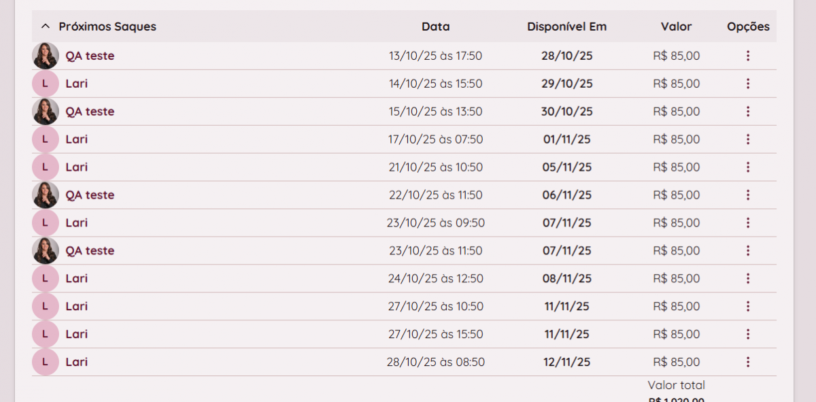The width and height of the screenshot is (816, 402).
Task: Collapse the Próximos Saques section chevron
Action: click(46, 27)
